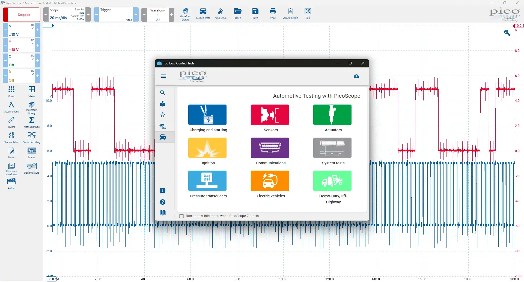Decrease the Scope timebase with minus
Viewport: 524px width, 282px height.
(46, 14)
